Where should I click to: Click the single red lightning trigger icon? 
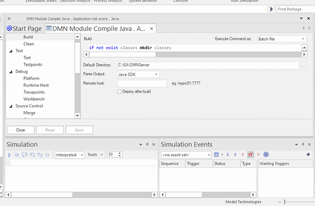[x=243, y=154]
